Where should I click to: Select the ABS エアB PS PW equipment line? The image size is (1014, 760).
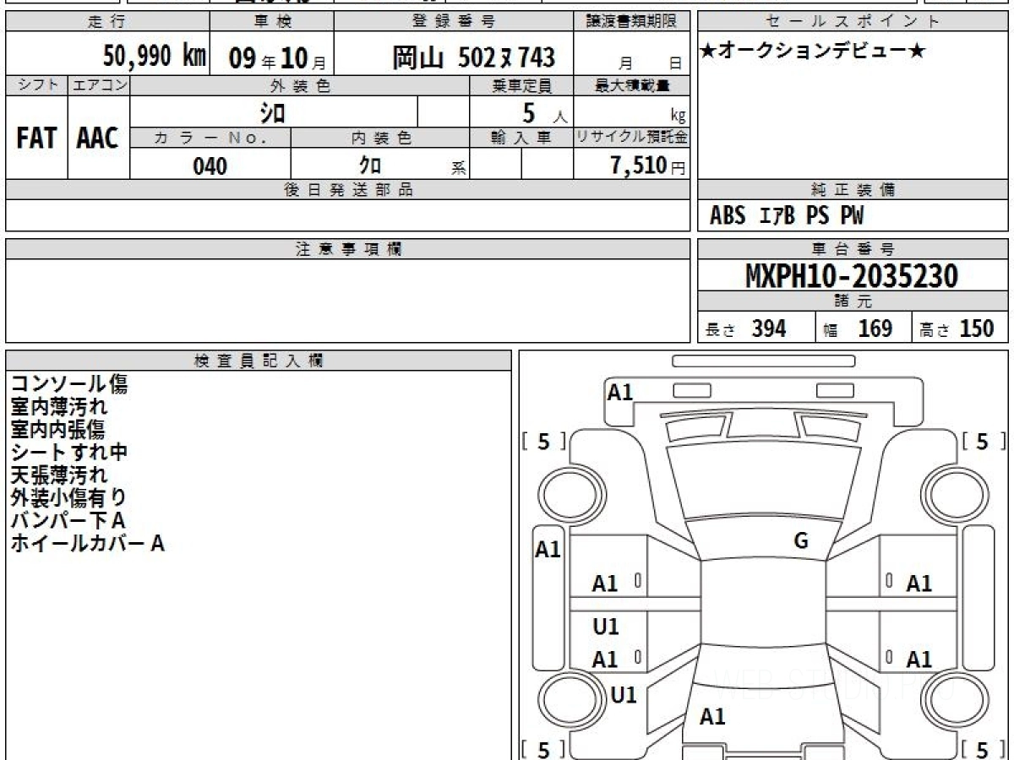coord(787,216)
